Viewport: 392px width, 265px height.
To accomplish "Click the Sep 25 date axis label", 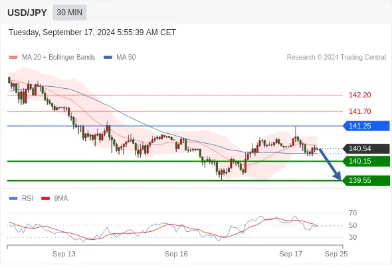I will pyautogui.click(x=336, y=254).
